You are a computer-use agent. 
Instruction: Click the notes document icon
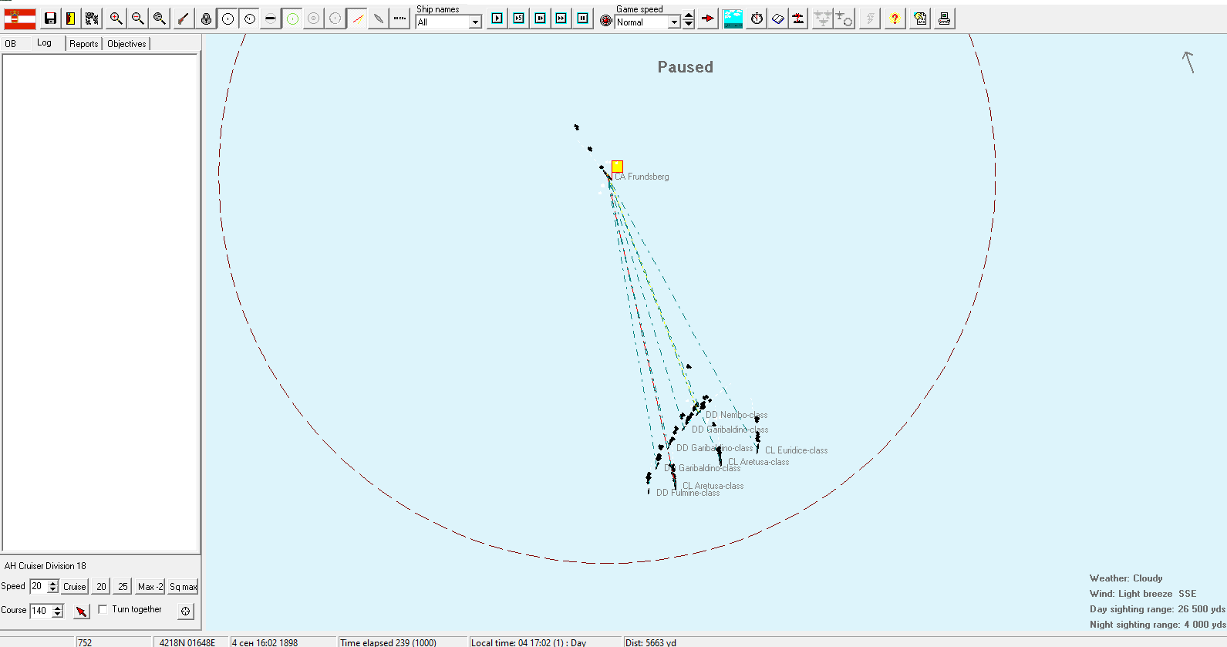click(x=920, y=19)
